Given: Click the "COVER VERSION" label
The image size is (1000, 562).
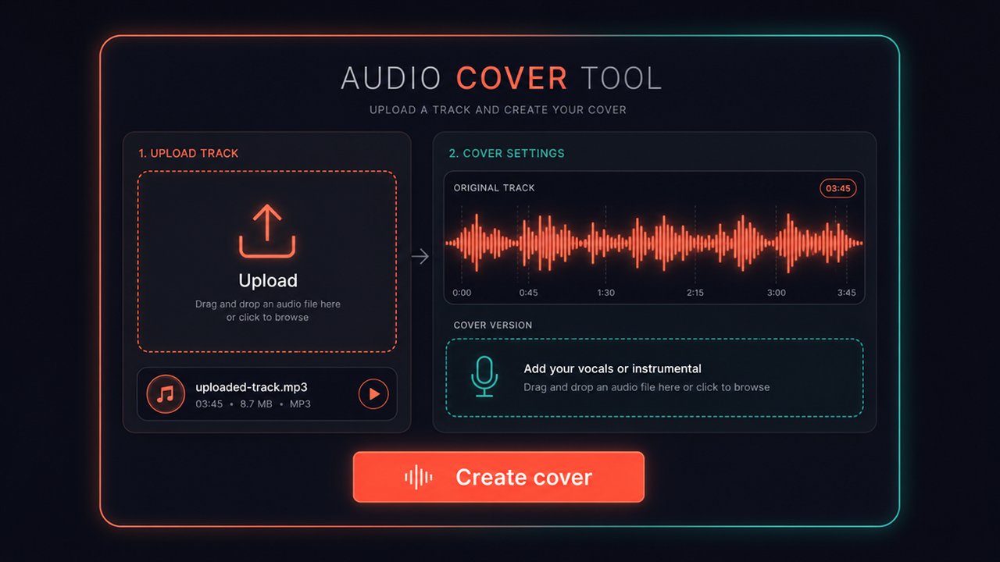Looking at the screenshot, I should pyautogui.click(x=493, y=325).
